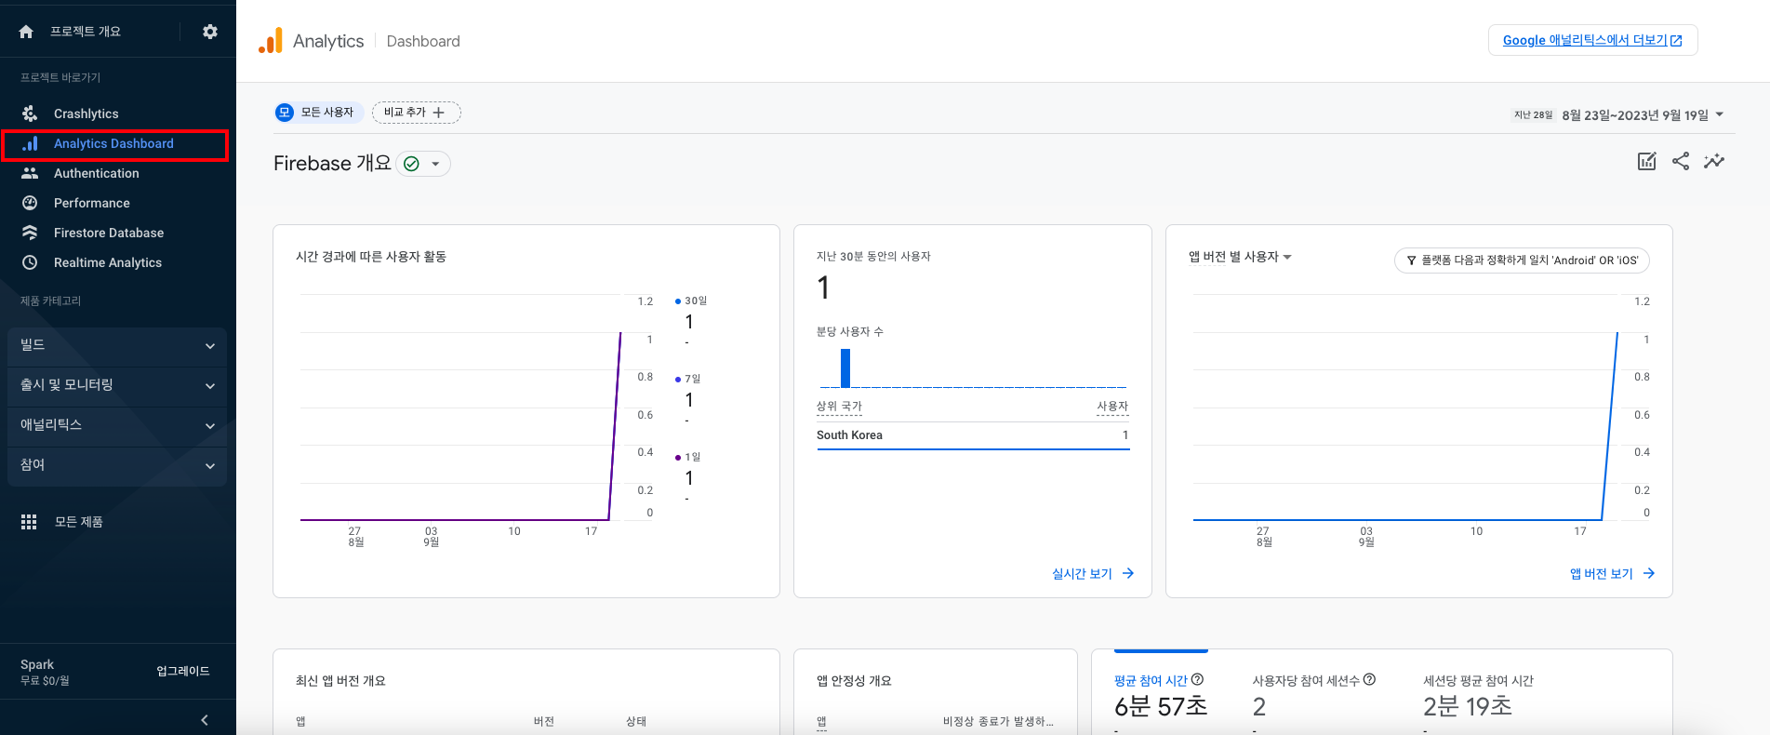The width and height of the screenshot is (1770, 735).
Task: Click the arrow icon beside 앱 버전 보기
Action: coord(1648,573)
